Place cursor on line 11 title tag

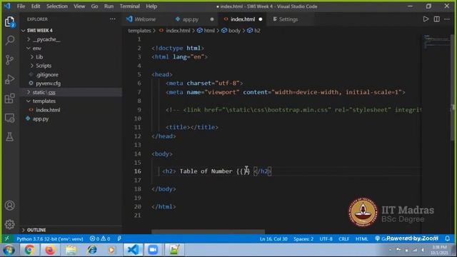192,127
